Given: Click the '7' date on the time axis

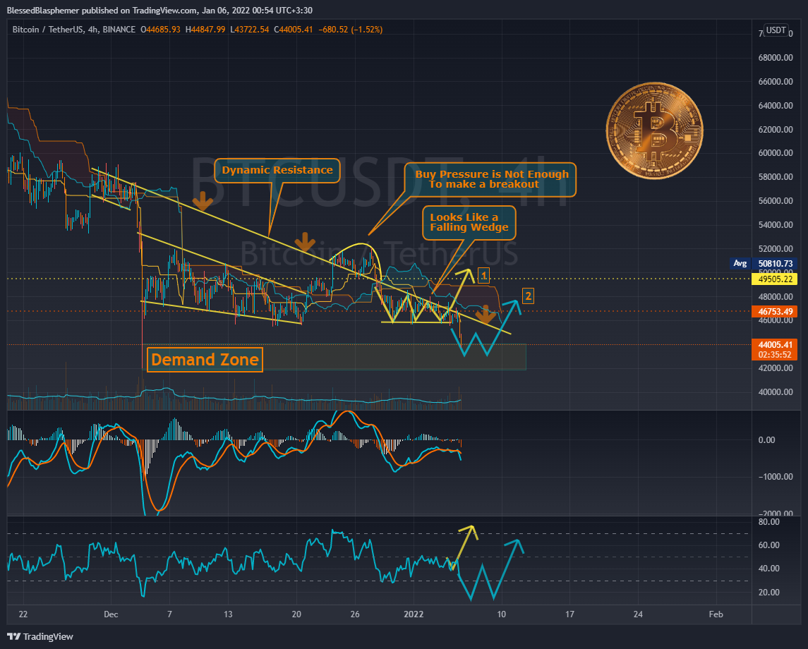Looking at the screenshot, I should click(169, 614).
